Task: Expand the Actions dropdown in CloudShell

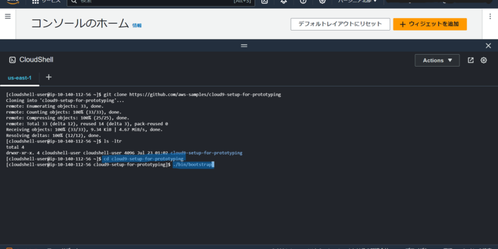Action: point(437,60)
